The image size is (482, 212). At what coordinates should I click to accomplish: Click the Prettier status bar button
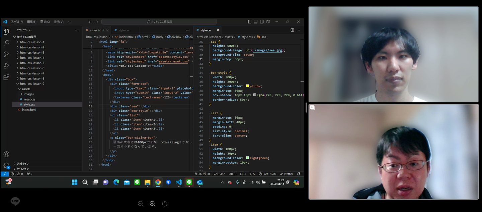(287, 174)
